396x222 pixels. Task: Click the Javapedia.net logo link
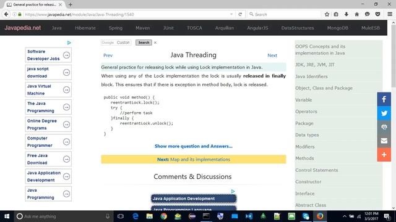[22, 28]
